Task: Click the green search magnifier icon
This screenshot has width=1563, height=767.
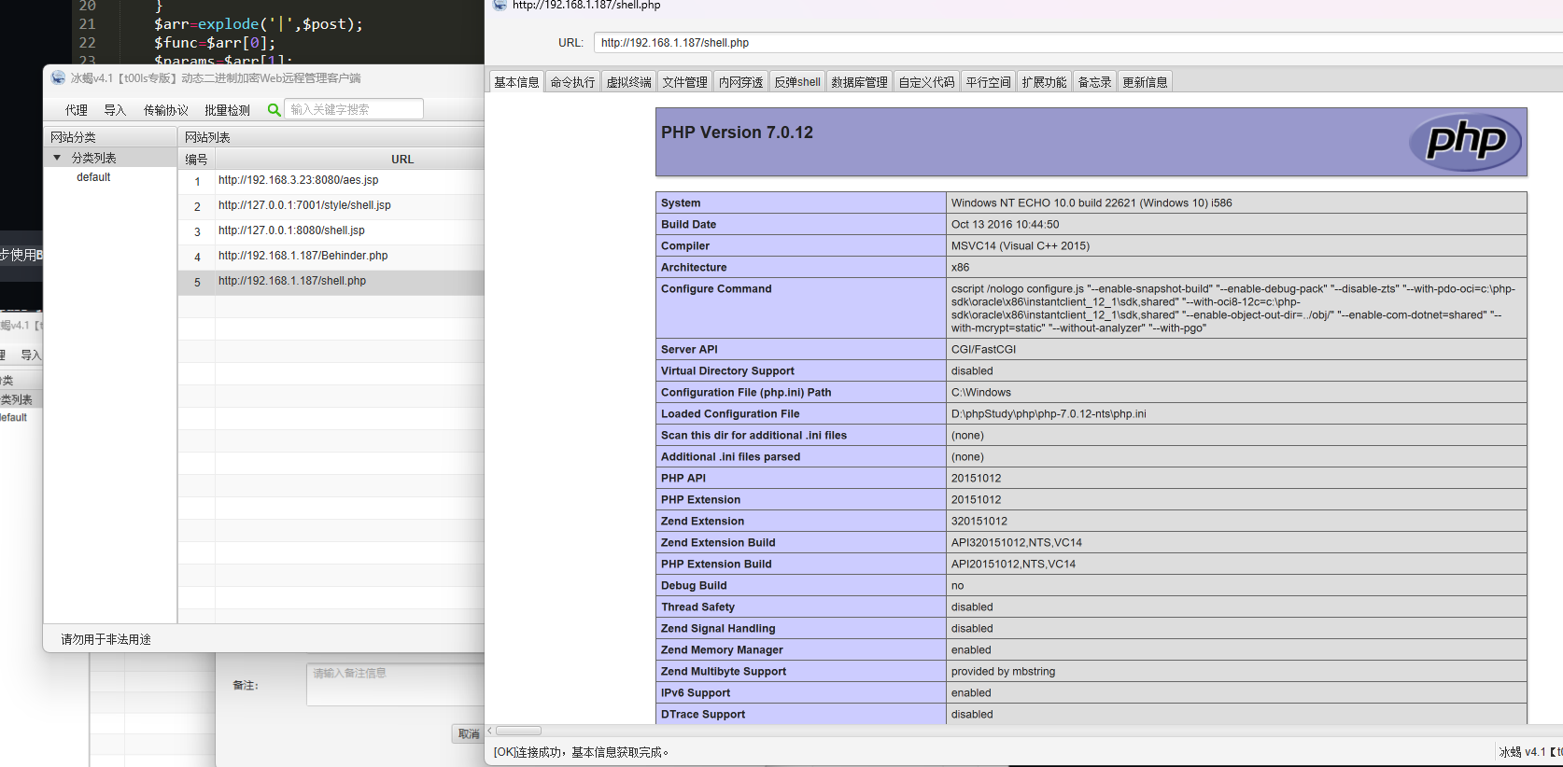Action: (x=274, y=109)
